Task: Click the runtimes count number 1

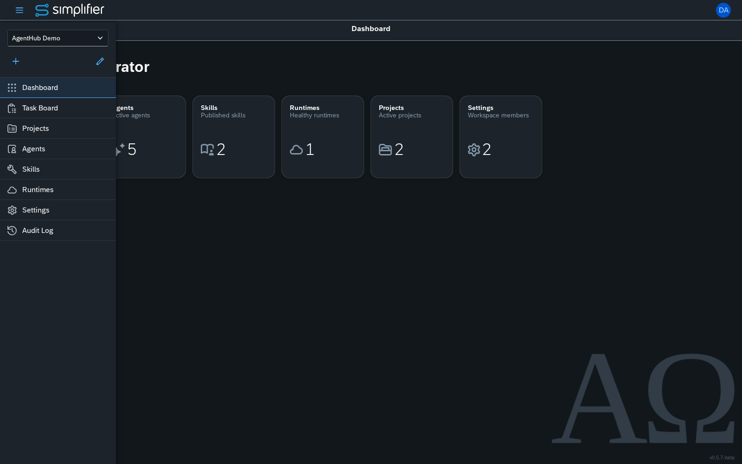Action: tap(310, 149)
